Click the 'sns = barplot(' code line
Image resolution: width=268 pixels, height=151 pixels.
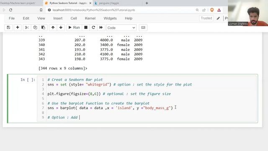(x=110, y=108)
